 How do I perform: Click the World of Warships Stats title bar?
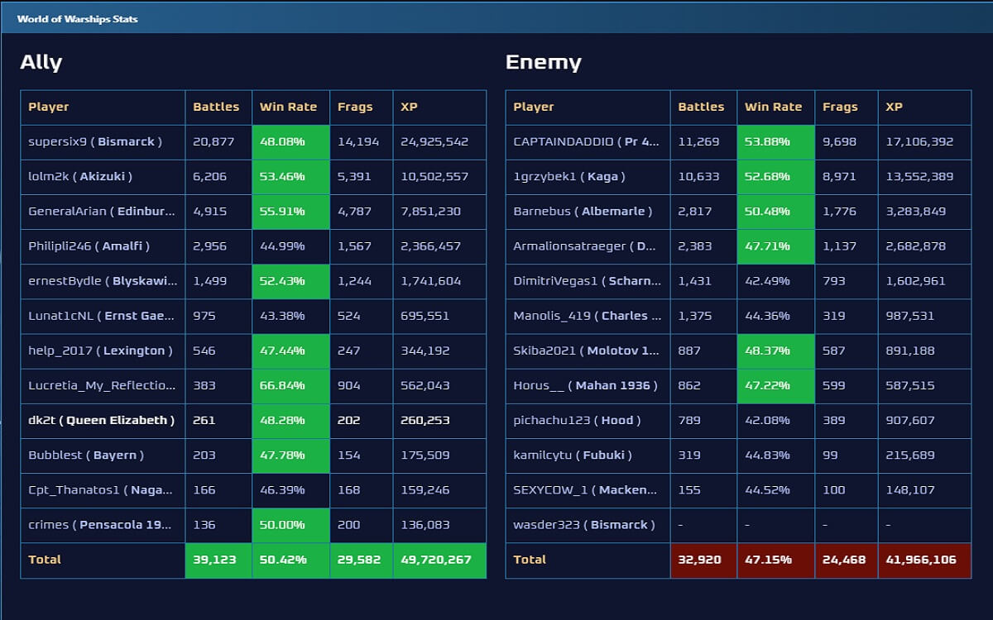[78, 18]
